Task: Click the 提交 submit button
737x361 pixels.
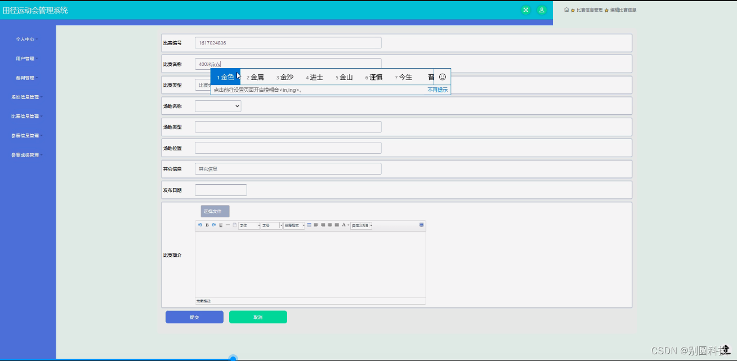Action: [x=194, y=317]
